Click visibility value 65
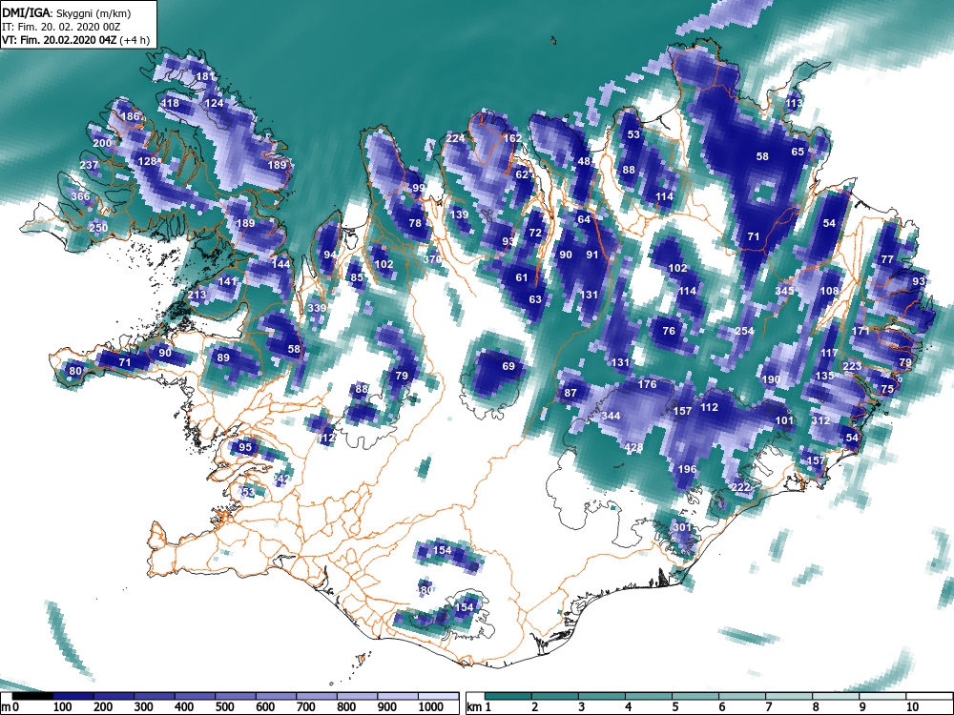Viewport: 954px width, 715px height. [798, 152]
